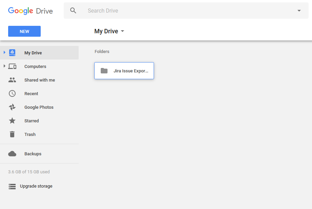Click the Trash bin icon
This screenshot has height=209, width=312.
tap(12, 134)
